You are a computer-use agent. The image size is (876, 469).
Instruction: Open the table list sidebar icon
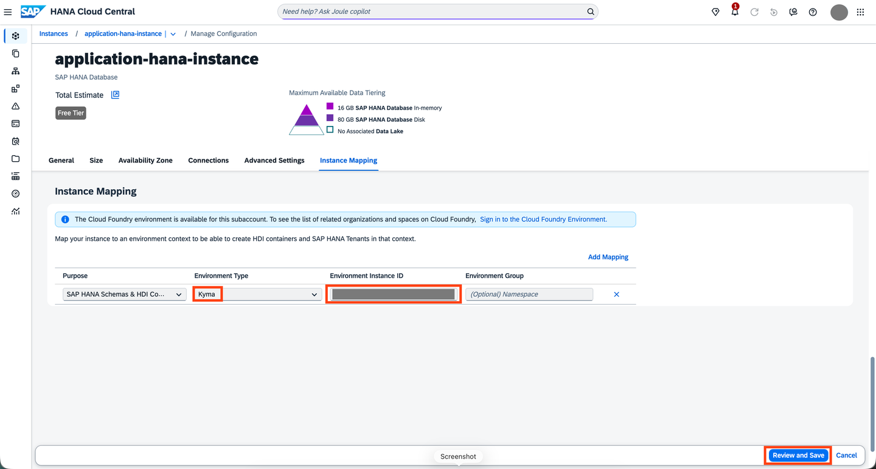coord(16,176)
